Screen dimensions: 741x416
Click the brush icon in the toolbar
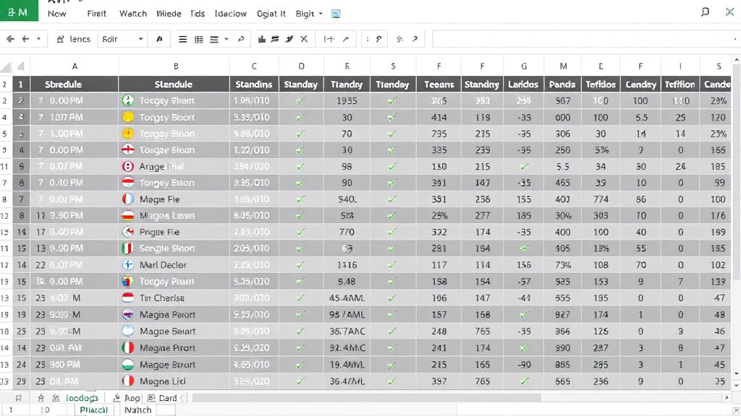click(289, 39)
